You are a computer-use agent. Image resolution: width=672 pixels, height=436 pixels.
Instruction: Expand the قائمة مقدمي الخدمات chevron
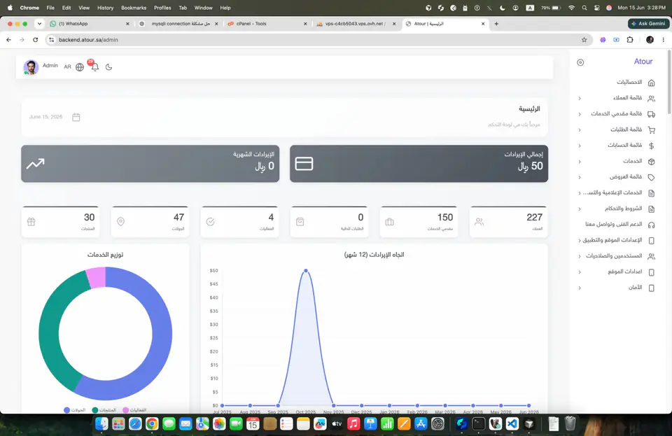point(580,114)
